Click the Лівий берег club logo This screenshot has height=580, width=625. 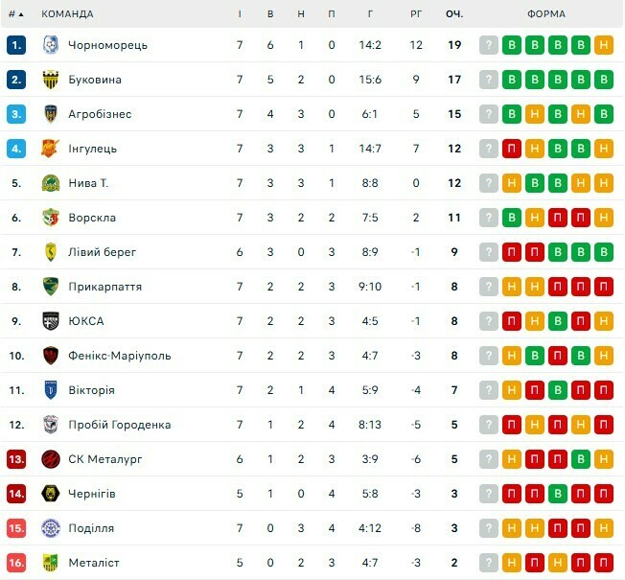click(x=51, y=252)
